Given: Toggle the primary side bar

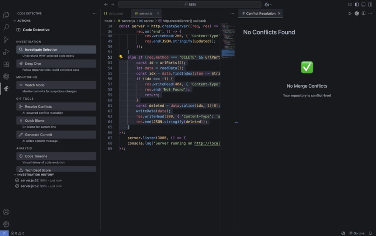Looking at the screenshot, I should (357, 5).
